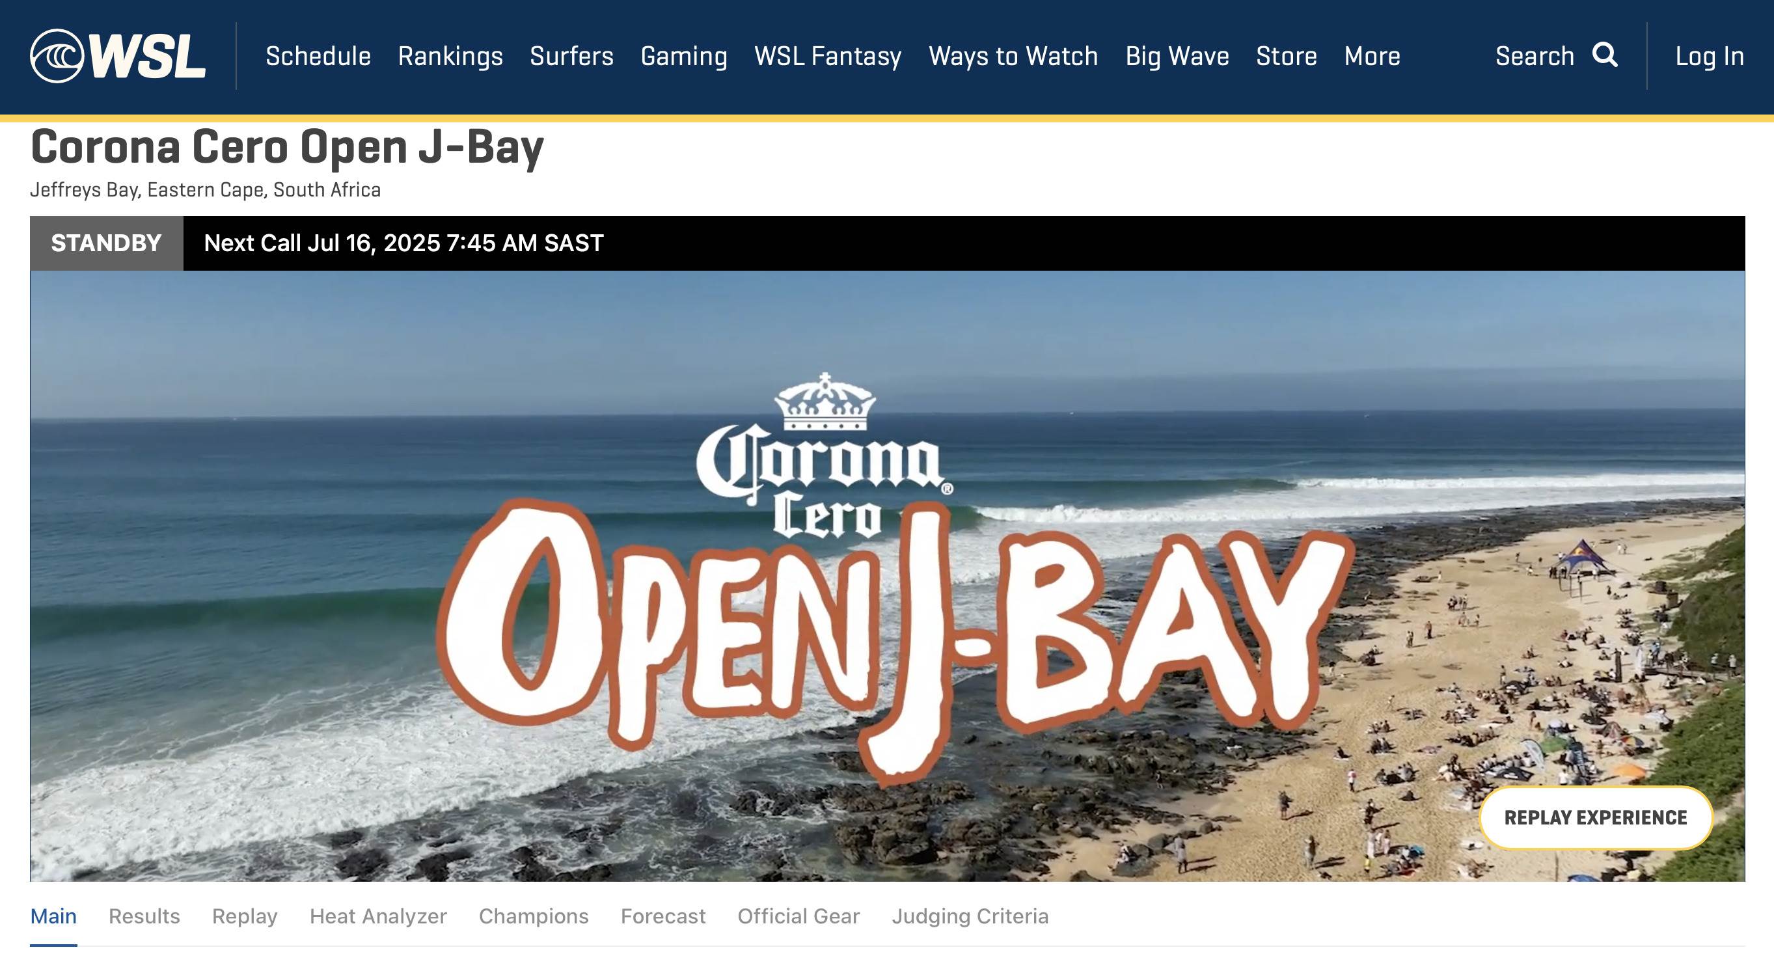The height and width of the screenshot is (967, 1774).
Task: Open the Gaming nav item
Action: [x=684, y=56]
